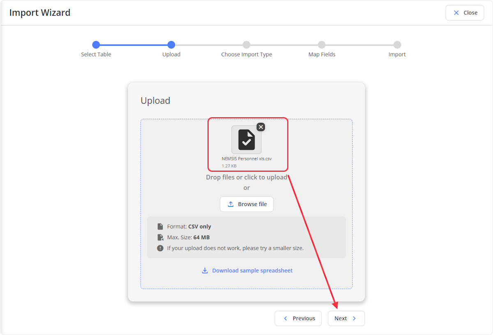This screenshot has height=335, width=493.
Task: Close the Import Wizard
Action: 465,13
